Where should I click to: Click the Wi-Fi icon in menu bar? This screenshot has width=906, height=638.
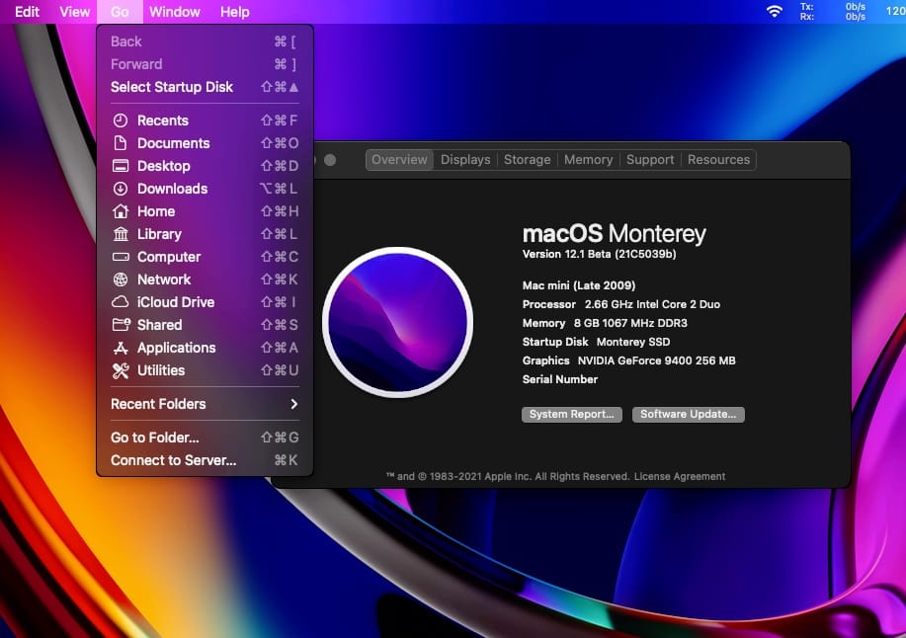click(775, 12)
